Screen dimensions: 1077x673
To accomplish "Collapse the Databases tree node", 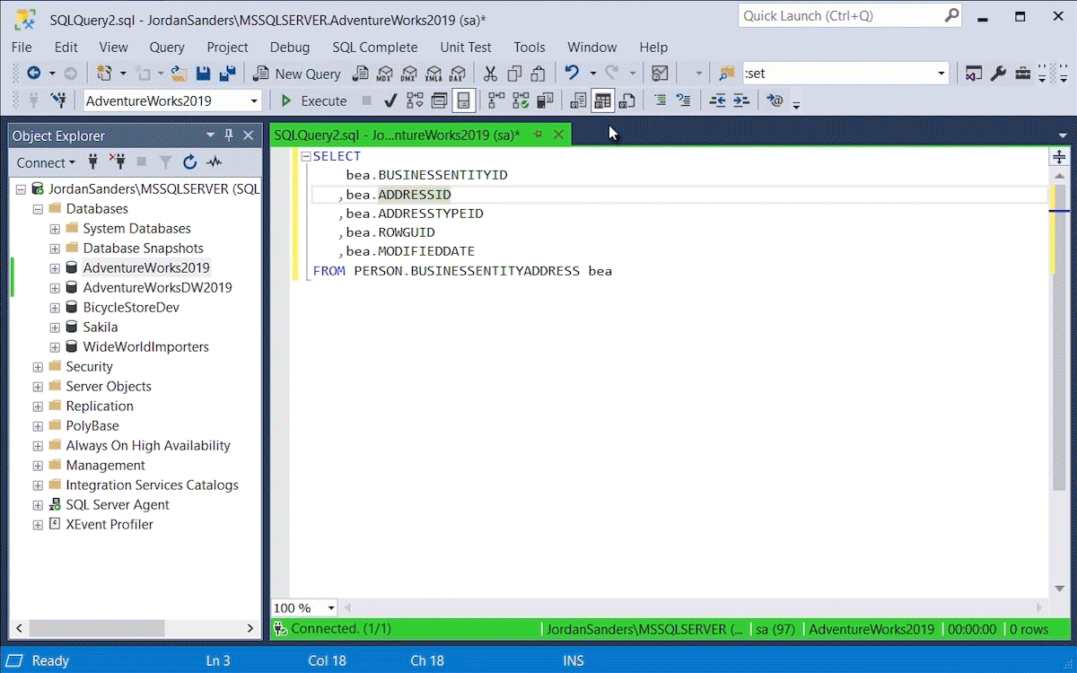I will pos(38,209).
